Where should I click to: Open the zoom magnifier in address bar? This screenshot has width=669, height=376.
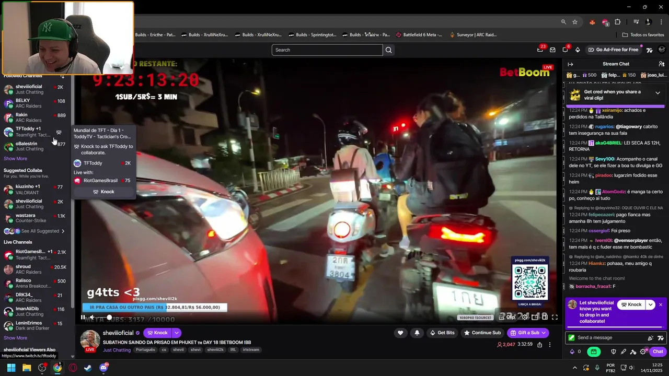563,22
